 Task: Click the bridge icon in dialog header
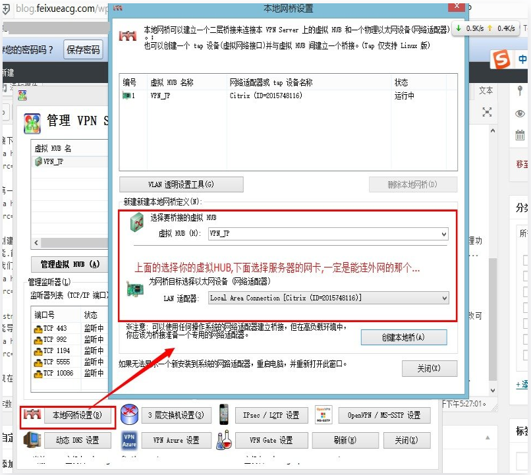tap(128, 36)
